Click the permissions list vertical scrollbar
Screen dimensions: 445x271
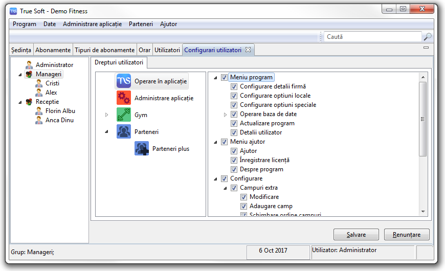[x=422, y=119]
